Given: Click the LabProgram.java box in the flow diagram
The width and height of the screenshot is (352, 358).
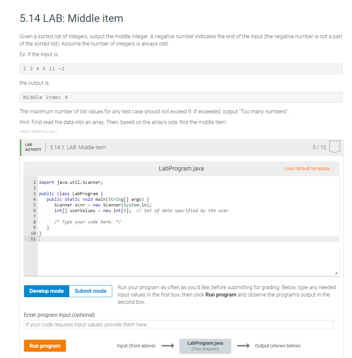Looking at the screenshot, I should pos(205,346).
